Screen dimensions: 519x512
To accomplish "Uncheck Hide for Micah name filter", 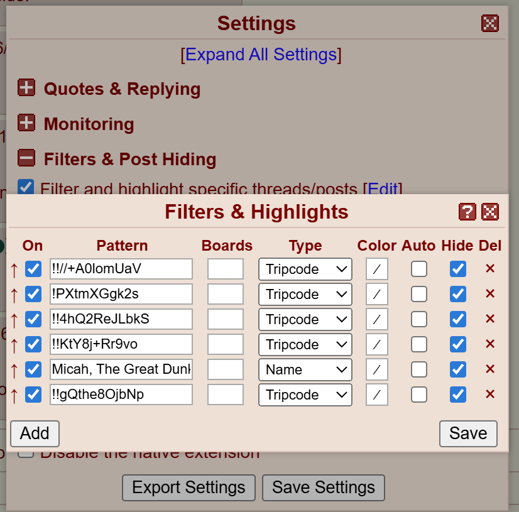I will (458, 369).
